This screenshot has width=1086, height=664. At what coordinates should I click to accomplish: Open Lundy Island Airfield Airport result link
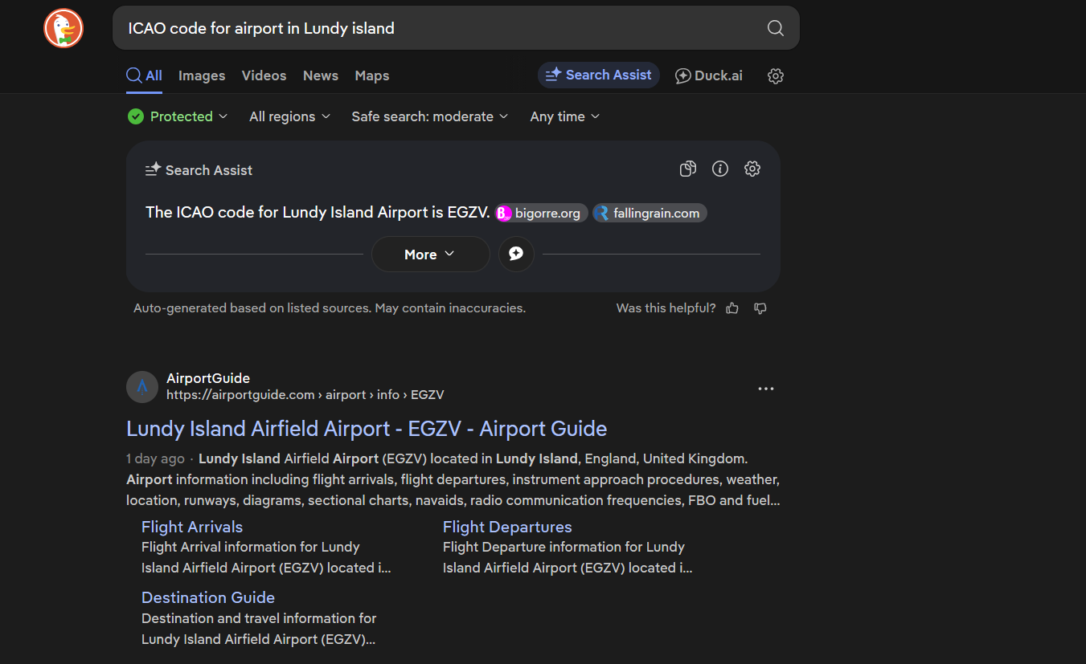tap(367, 429)
